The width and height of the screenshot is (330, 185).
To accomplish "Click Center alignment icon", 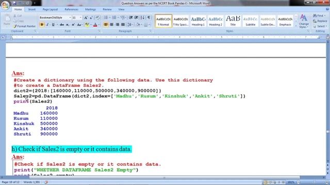I will pyautogui.click(x=111, y=25).
